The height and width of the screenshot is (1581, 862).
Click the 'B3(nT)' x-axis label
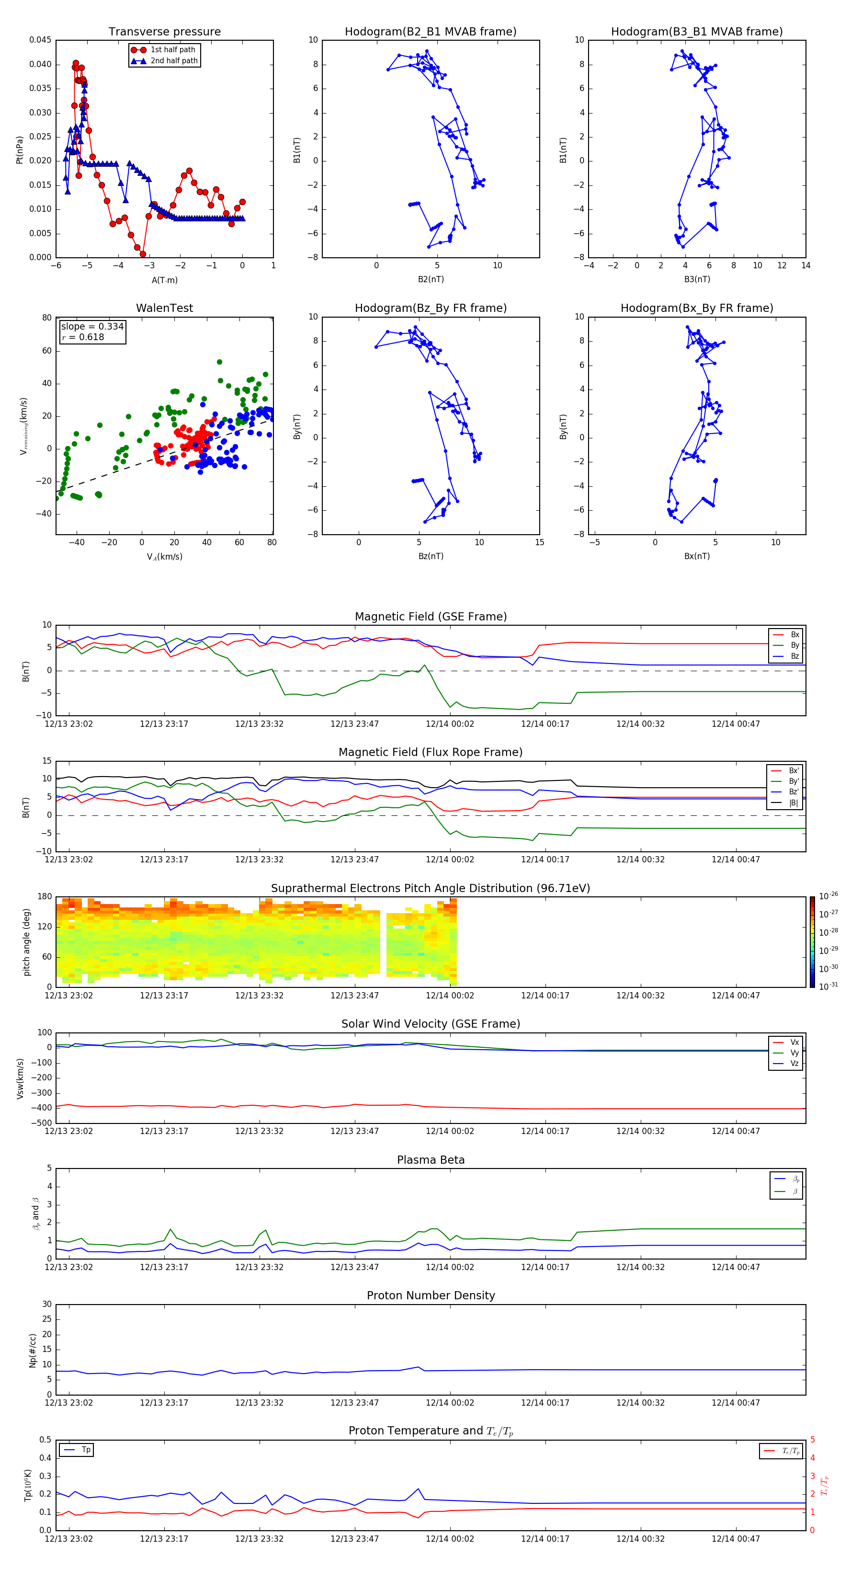697,279
